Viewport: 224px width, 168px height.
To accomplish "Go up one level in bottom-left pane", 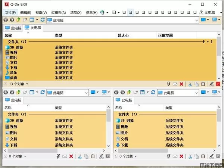I will pyautogui.click(x=18, y=92).
